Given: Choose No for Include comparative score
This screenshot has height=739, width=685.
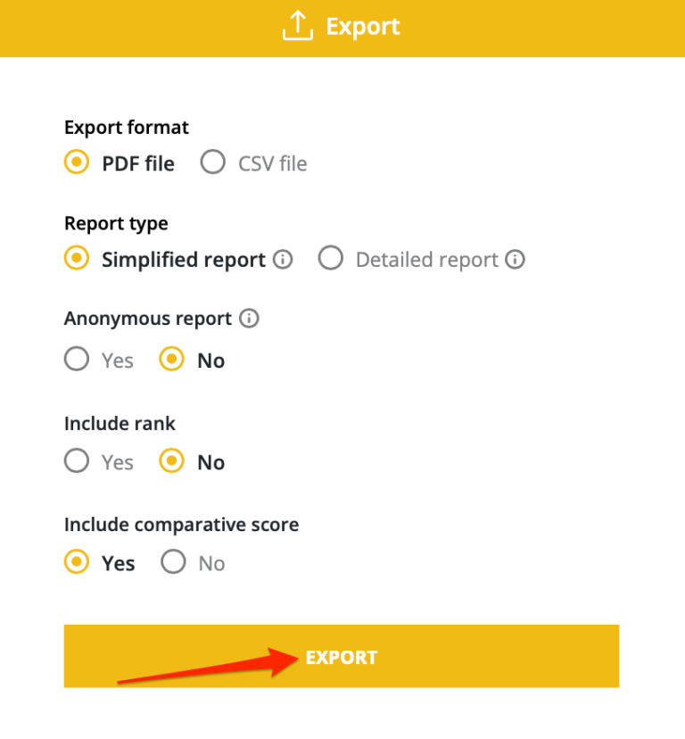Looking at the screenshot, I should (173, 561).
